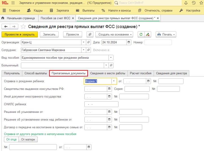Open calendar for Решение об опеке date
Screen dimensions: 204x151
pyautogui.click(x=109, y=119)
